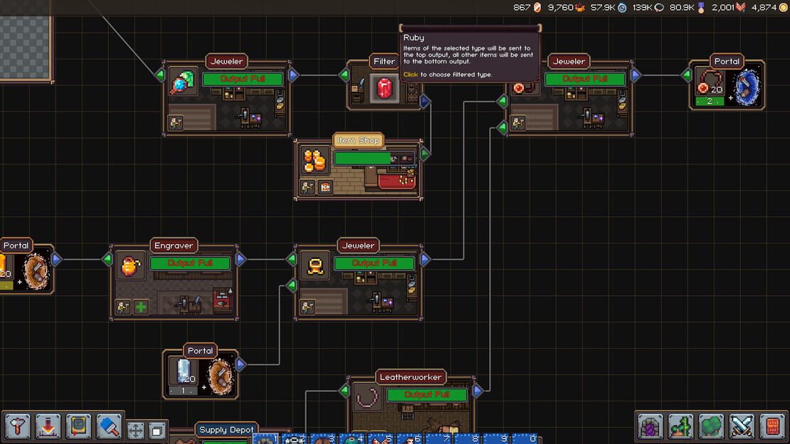This screenshot has width=790, height=444.
Task: Click the Leatherworker's Output Full status bar
Action: click(x=427, y=395)
